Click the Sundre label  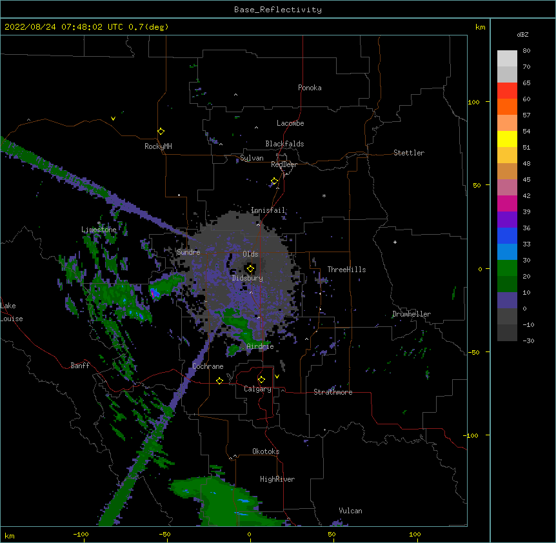pyautogui.click(x=188, y=252)
